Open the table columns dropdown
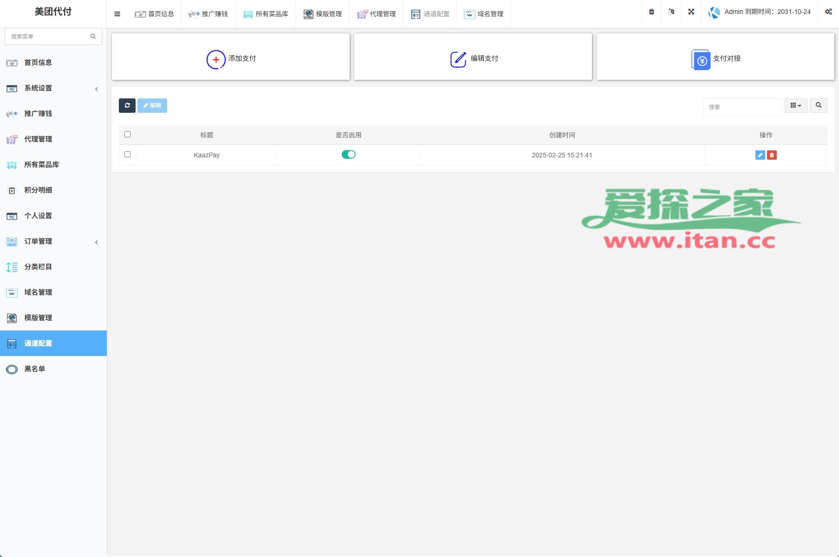The image size is (839, 557). coord(795,106)
